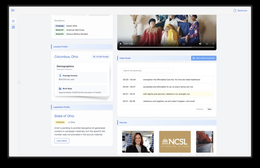
Task: Go to Next script page
Action: pyautogui.click(x=209, y=109)
